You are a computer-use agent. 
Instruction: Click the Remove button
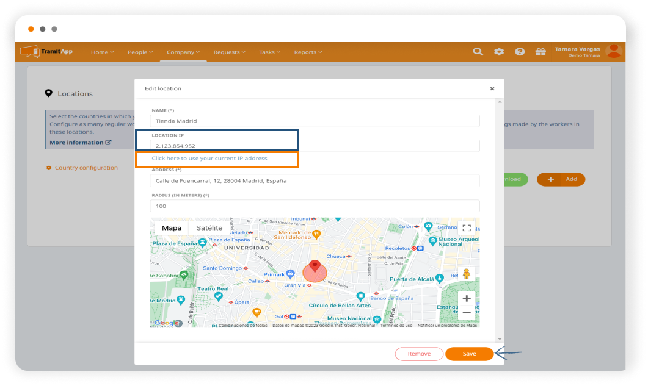419,354
